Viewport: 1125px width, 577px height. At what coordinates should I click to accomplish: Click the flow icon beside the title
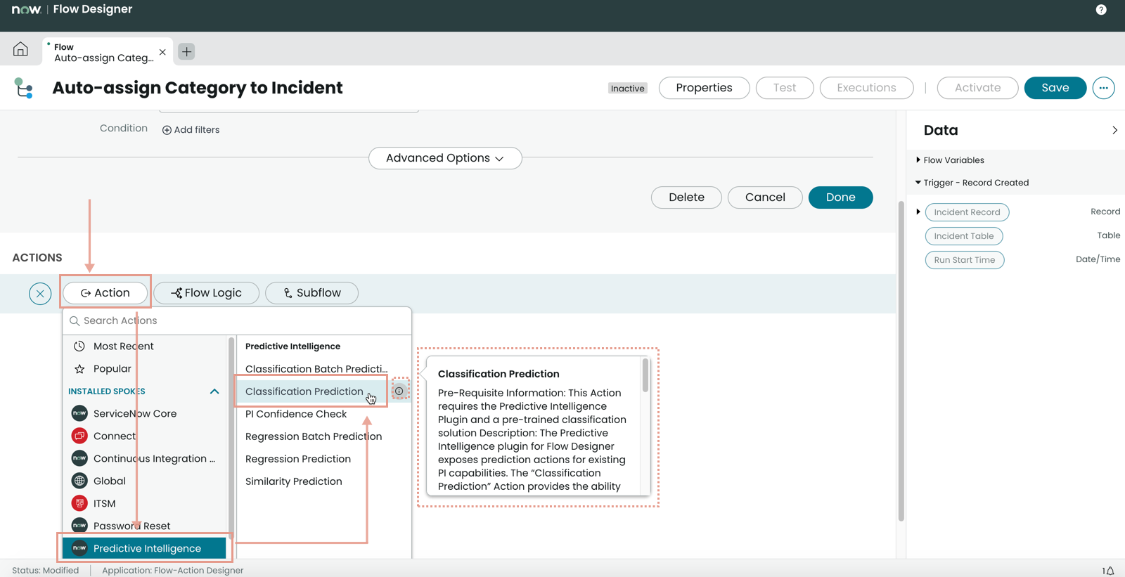[x=24, y=88]
